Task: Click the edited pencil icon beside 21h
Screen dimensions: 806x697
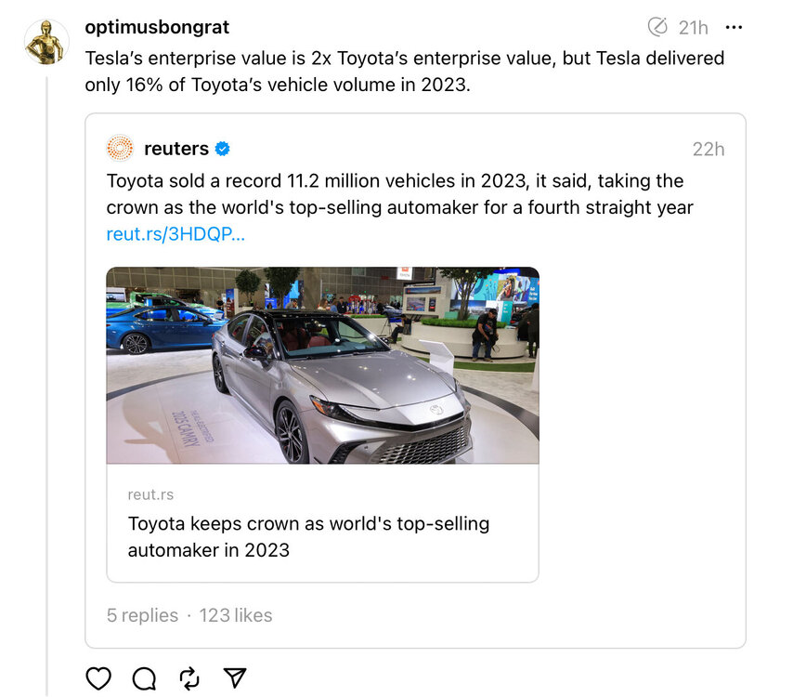Action: pyautogui.click(x=657, y=27)
